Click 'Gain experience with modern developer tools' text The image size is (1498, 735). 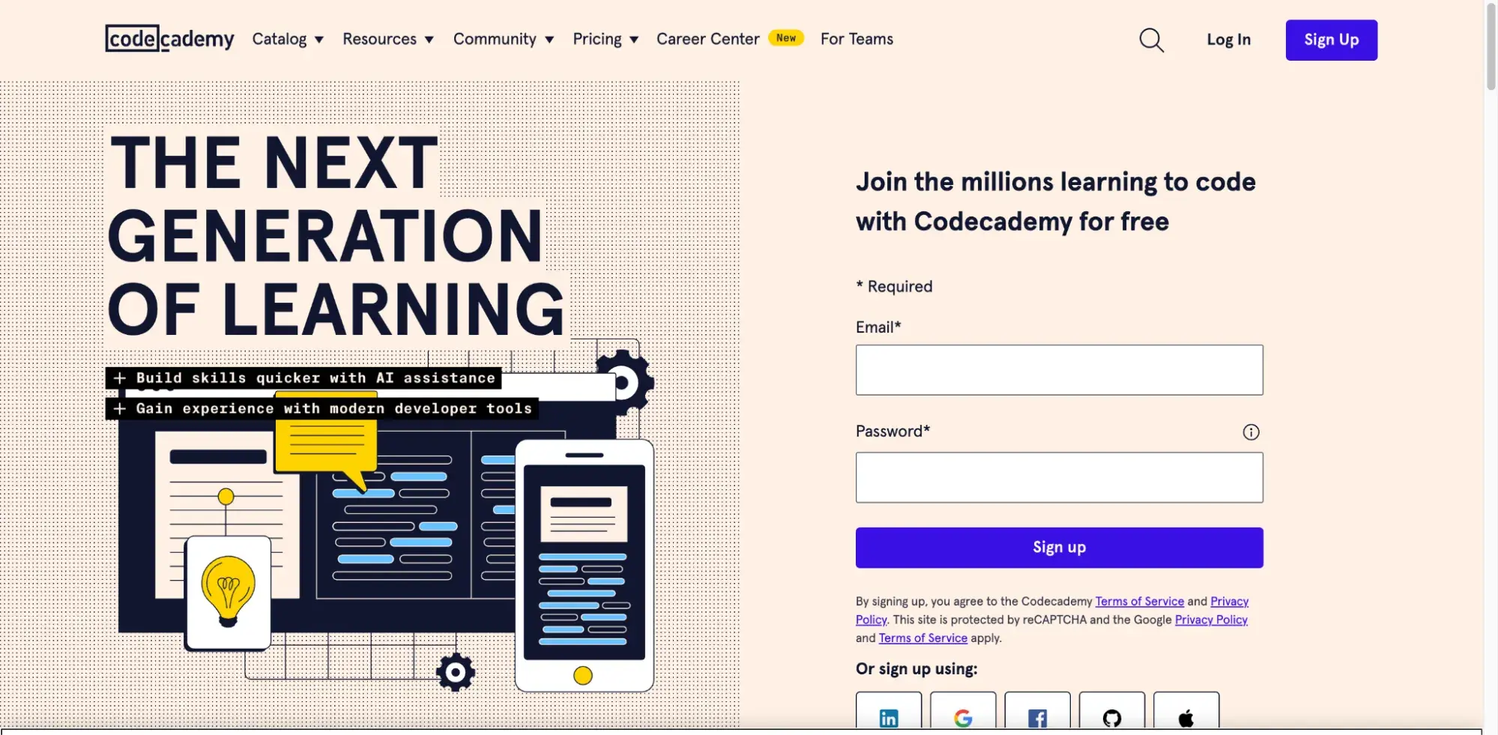coord(333,408)
